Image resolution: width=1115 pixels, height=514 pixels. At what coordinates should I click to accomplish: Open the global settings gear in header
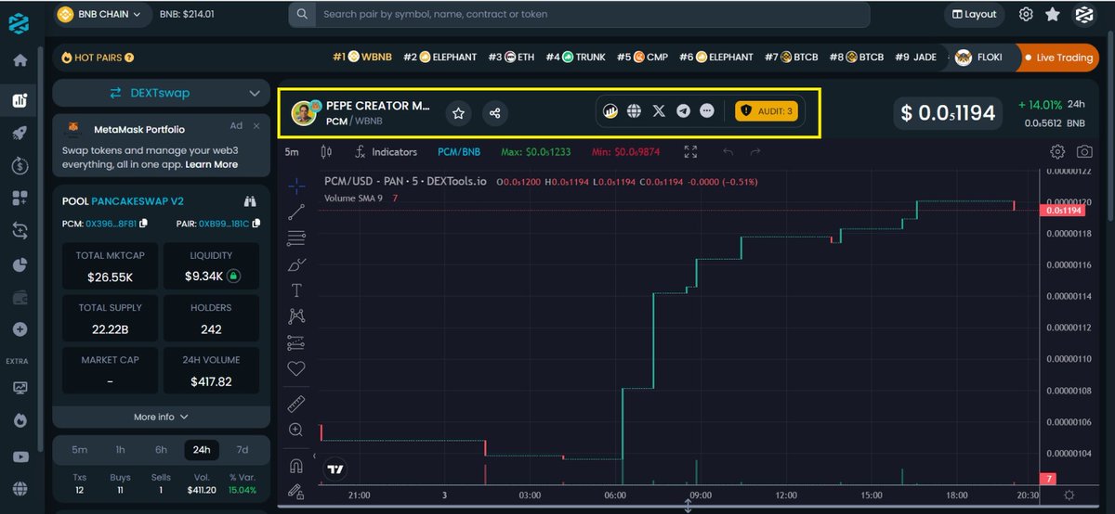[1026, 14]
